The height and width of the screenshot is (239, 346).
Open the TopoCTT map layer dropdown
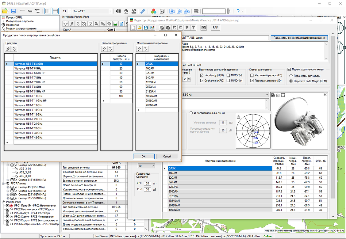tap(110, 11)
